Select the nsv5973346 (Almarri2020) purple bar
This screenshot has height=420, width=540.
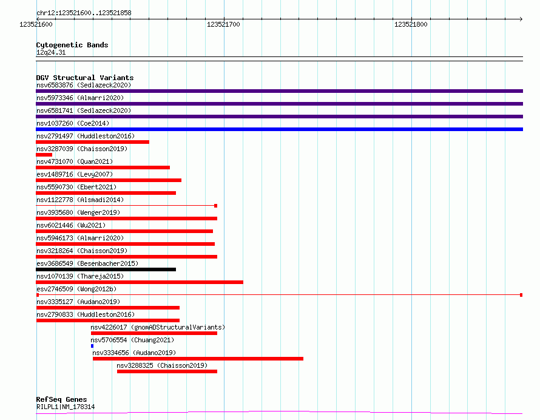pyautogui.click(x=279, y=104)
